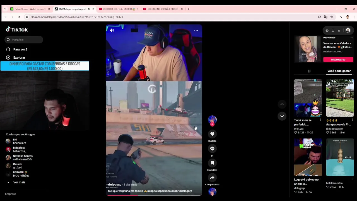The image size is (357, 201).
Task: Open spinning sound disc below Compartilhar
Action: pyautogui.click(x=212, y=192)
